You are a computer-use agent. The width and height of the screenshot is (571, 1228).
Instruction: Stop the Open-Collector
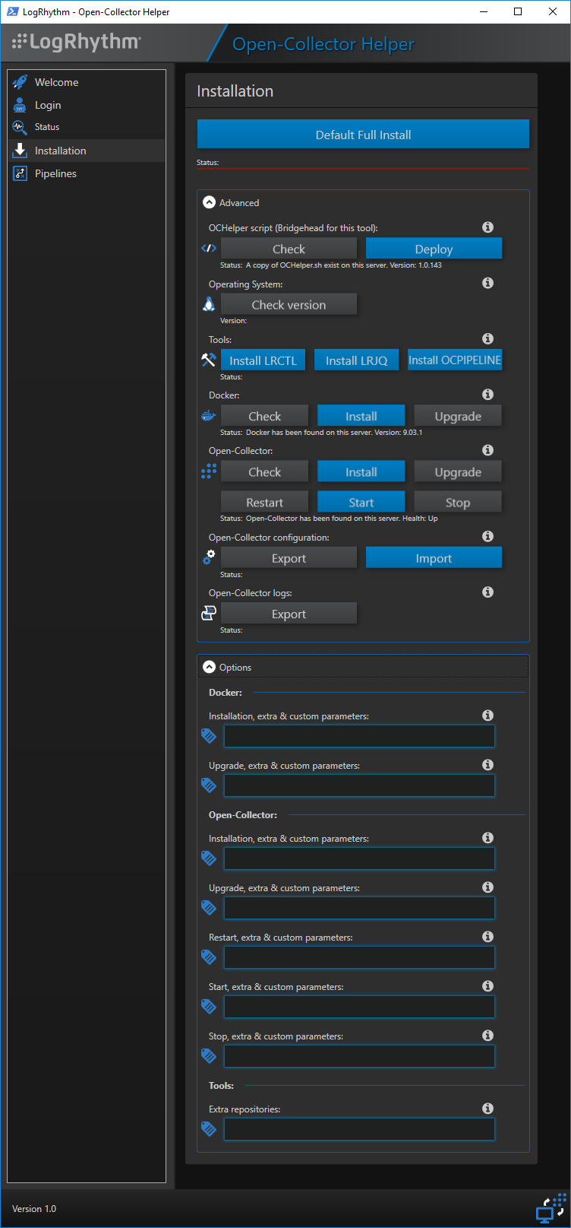click(x=458, y=502)
